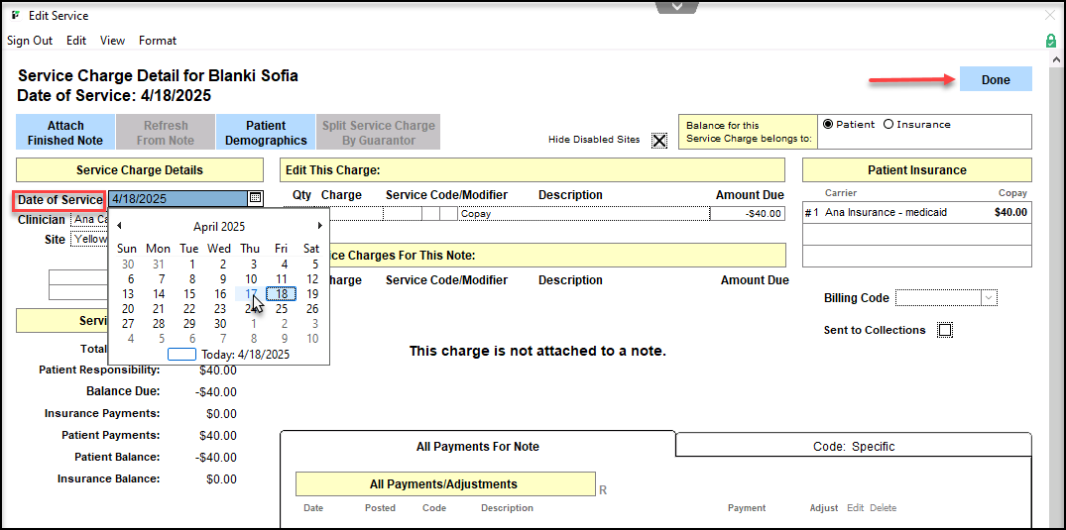This screenshot has height=530, width=1066.
Task: Pick April 17 in the calendar
Action: coord(251,293)
